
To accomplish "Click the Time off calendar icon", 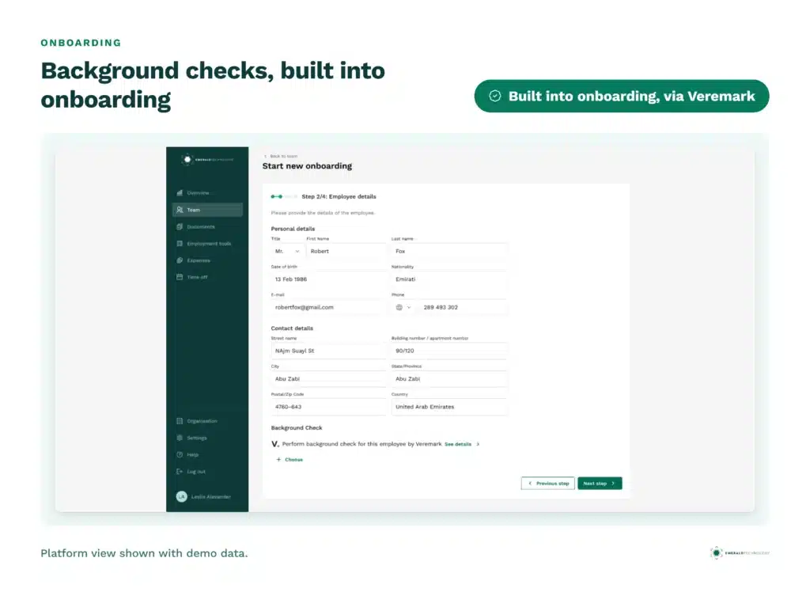I will 180,277.
